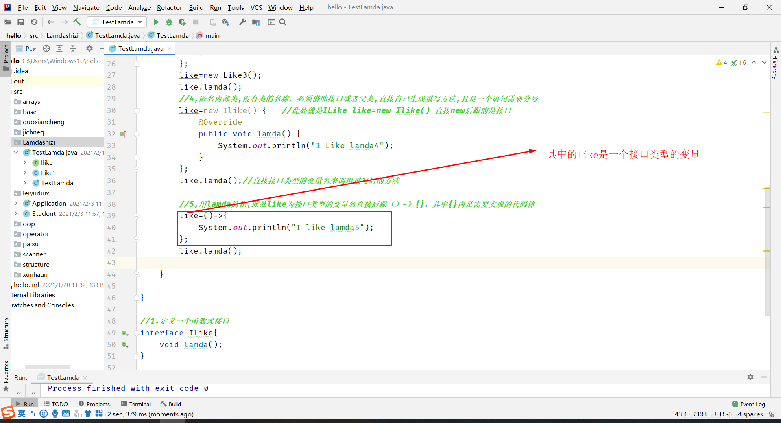This screenshot has height=423, width=781.
Task: Expand the Like1 node in project tree
Action: (x=25, y=173)
